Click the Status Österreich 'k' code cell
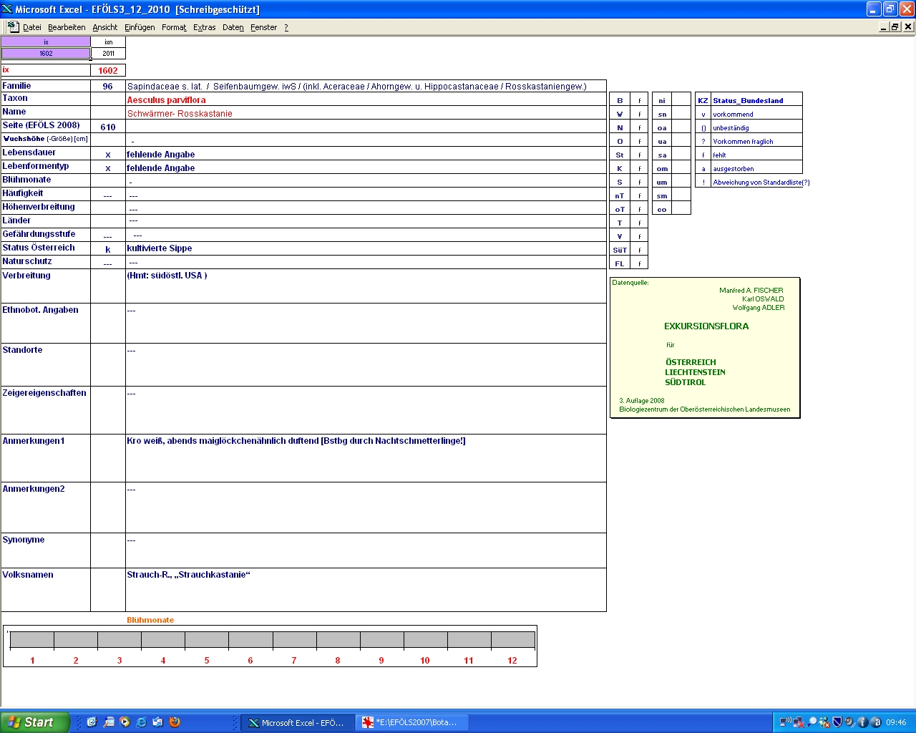The height and width of the screenshot is (733, 916). tap(108, 249)
